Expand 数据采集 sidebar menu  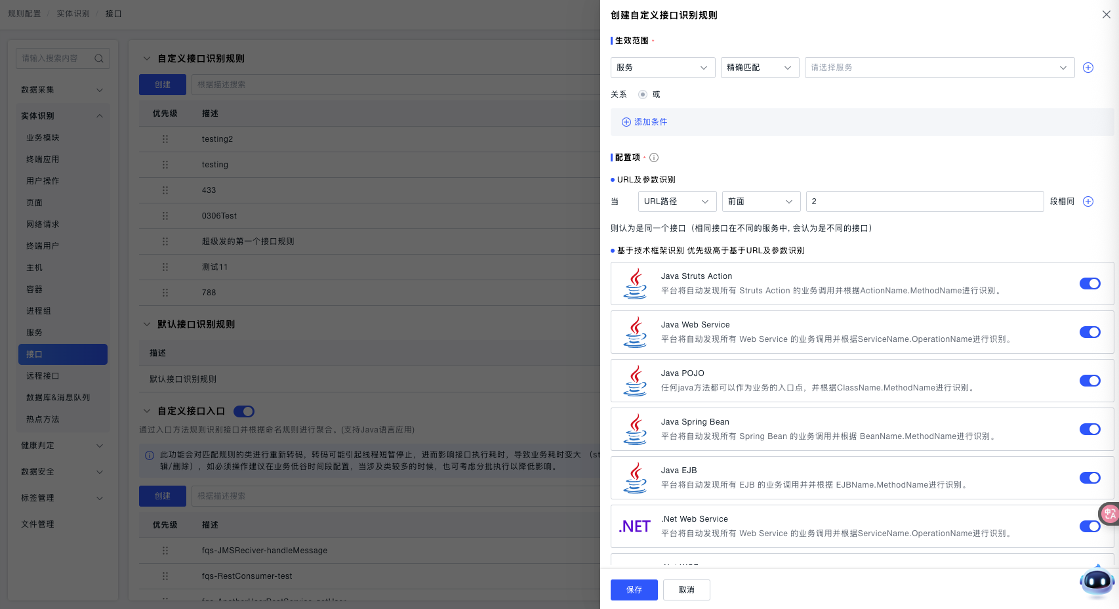click(x=62, y=90)
